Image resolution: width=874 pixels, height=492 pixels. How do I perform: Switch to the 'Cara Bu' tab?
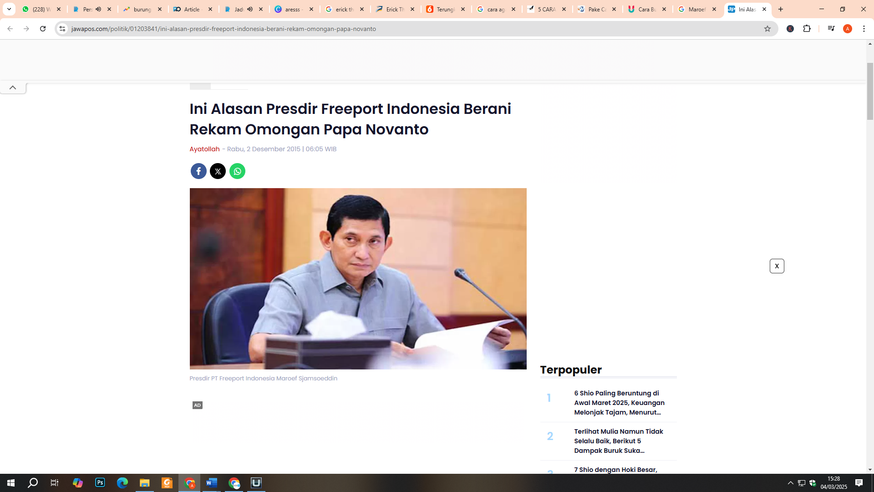click(647, 9)
